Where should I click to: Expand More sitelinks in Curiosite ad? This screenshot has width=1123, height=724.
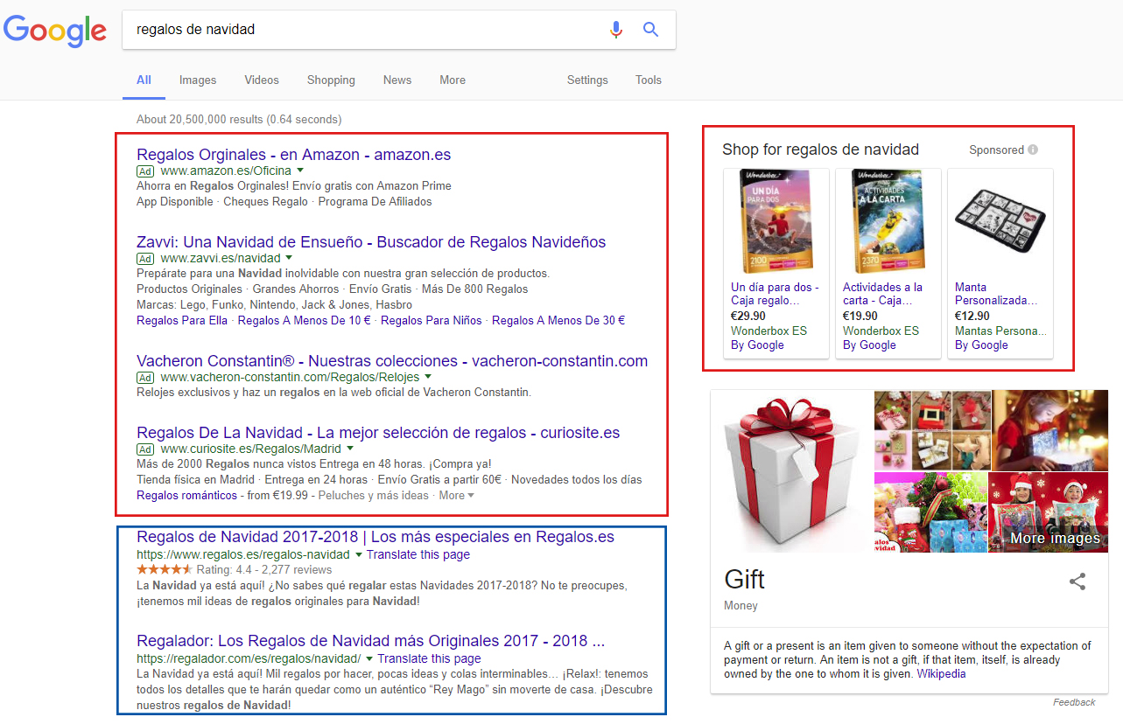tap(456, 495)
